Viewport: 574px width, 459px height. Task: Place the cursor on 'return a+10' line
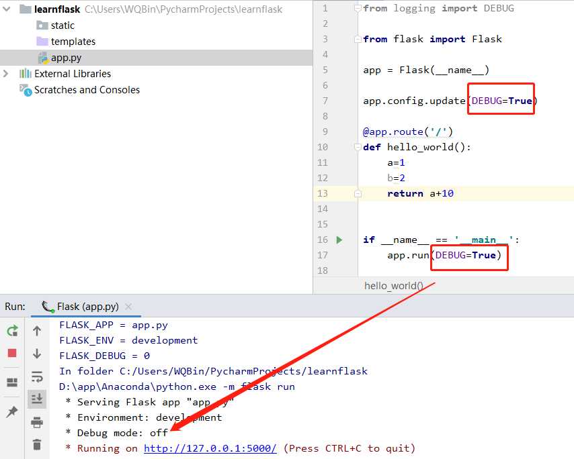click(x=420, y=193)
